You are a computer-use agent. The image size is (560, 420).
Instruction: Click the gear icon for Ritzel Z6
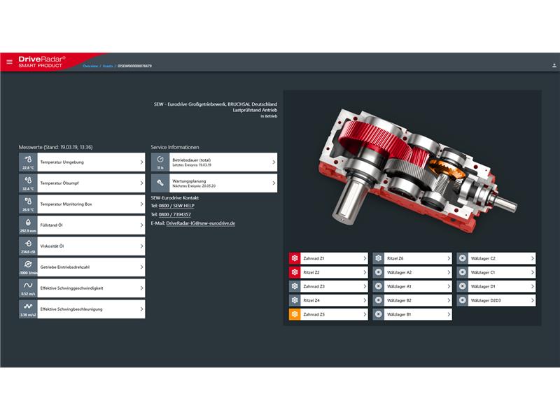pyautogui.click(x=379, y=258)
